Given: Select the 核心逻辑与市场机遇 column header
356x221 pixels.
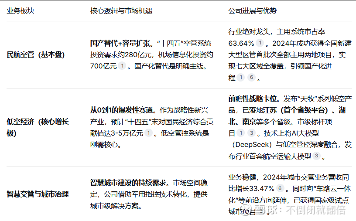Looking at the screenshot, I should click(121, 10).
